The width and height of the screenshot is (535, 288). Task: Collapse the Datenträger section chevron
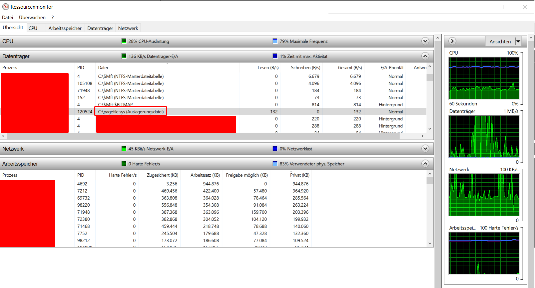(x=425, y=56)
